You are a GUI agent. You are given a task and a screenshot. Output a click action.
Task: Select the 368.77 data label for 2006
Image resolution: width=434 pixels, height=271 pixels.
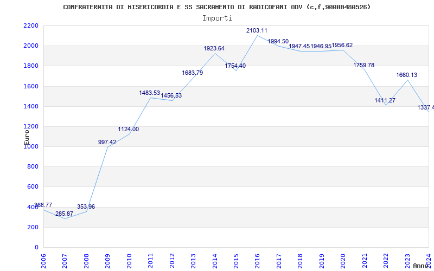coord(43,205)
